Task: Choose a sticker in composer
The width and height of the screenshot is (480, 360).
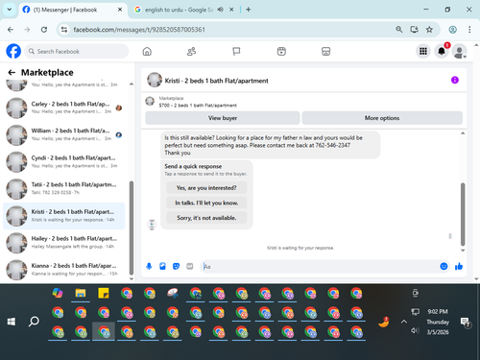Action: 176,266
